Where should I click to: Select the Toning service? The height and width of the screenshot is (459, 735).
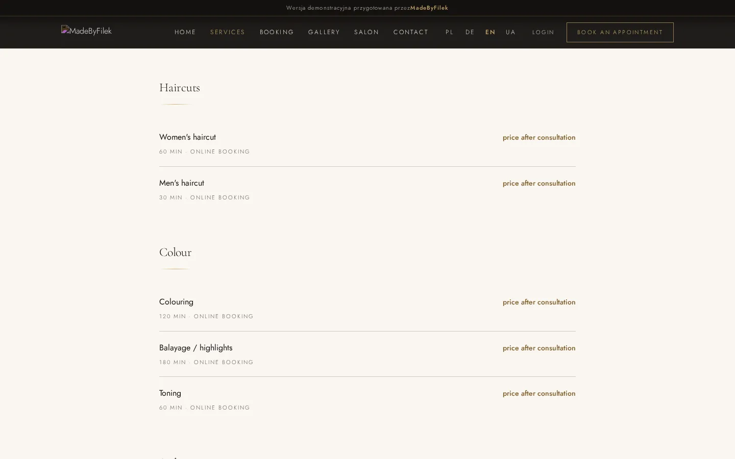pos(367,400)
